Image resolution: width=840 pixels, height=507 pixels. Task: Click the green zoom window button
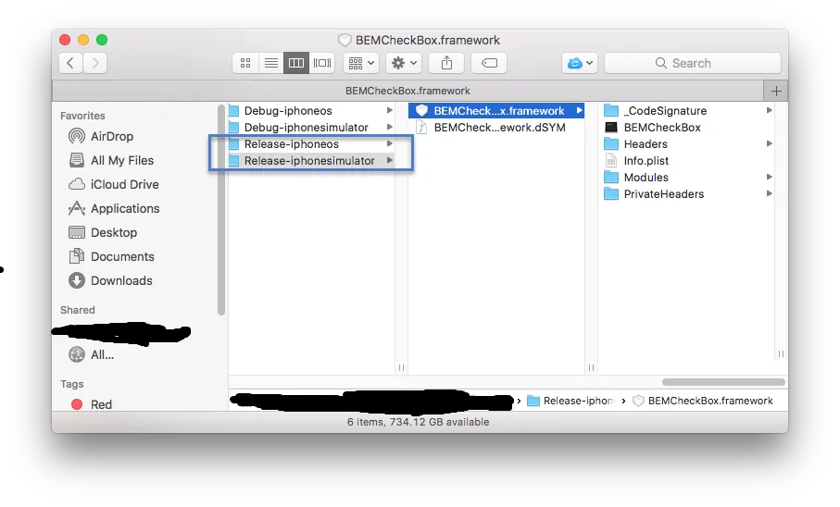pos(102,40)
